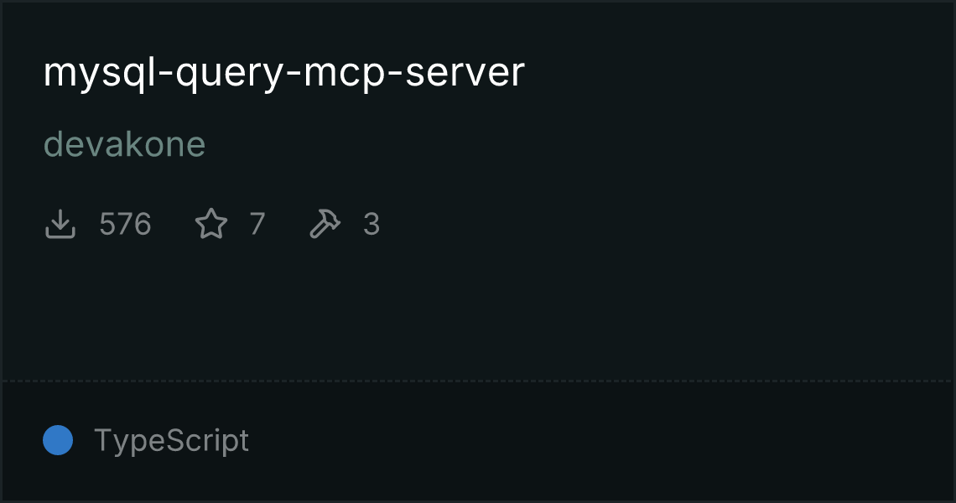Click the center of the star icon
956x503 pixels.
pos(211,224)
